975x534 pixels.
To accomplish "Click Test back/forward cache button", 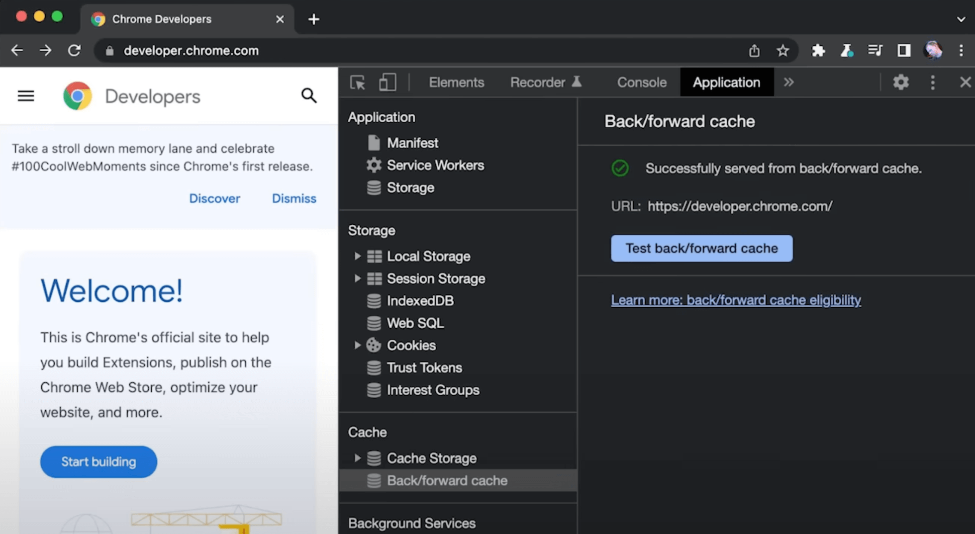I will [x=701, y=248].
